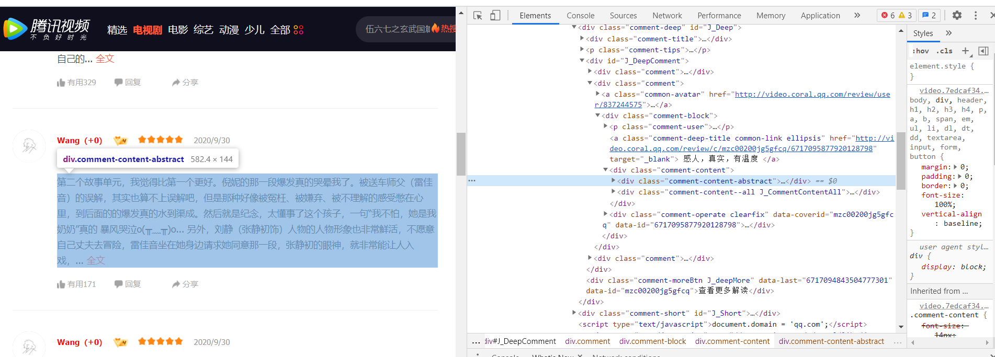This screenshot has height=357, width=995.
Task: Click thumbs-up icon for 有用171
Action: pyautogui.click(x=61, y=284)
